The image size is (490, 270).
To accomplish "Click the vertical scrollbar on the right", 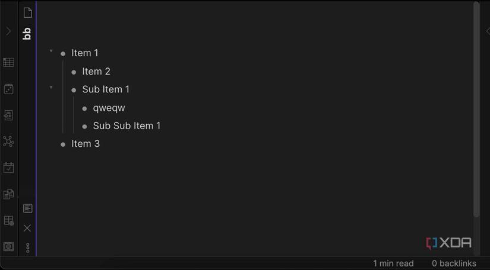I will coord(476,110).
